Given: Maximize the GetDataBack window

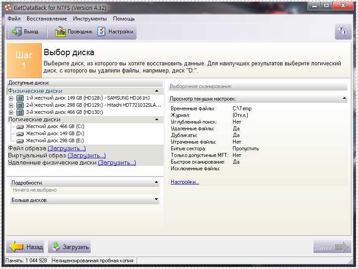Looking at the screenshot, I should pos(326,5).
